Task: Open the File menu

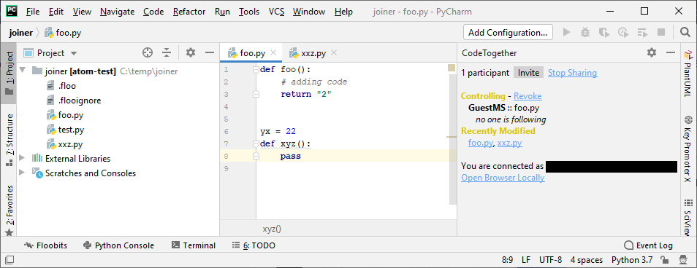Action: pos(33,12)
